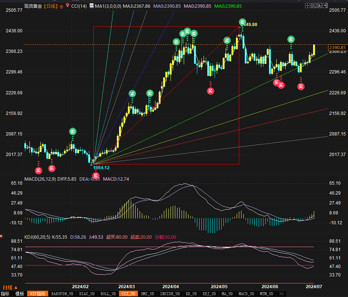Click the red up-arrow icon before CCI(14)
This screenshot has width=348, height=297.
point(67,6)
